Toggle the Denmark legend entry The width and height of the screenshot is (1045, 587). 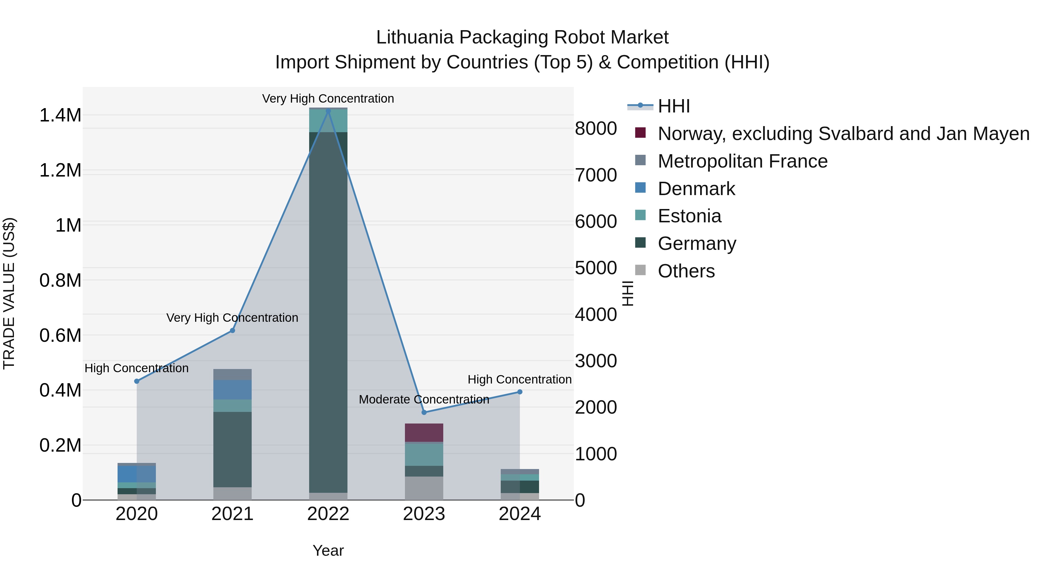[x=685, y=189]
